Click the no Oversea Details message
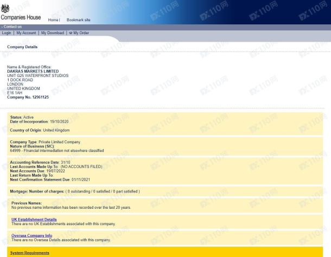The image size is (331, 257). pos(61,240)
